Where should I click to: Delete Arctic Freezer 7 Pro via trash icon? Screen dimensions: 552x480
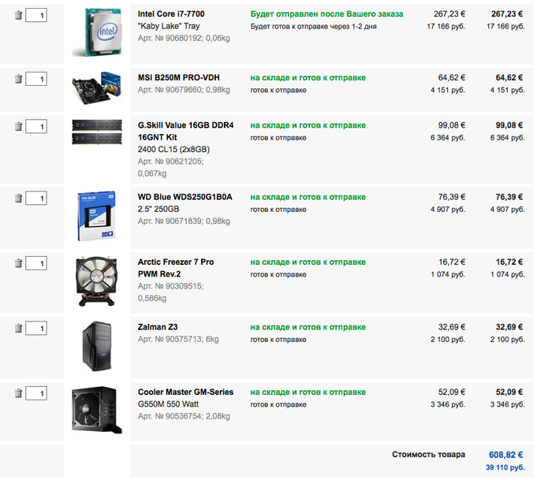[x=18, y=263]
